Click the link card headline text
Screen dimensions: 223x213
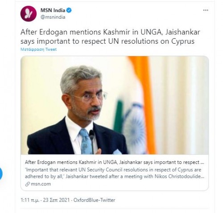point(115,162)
